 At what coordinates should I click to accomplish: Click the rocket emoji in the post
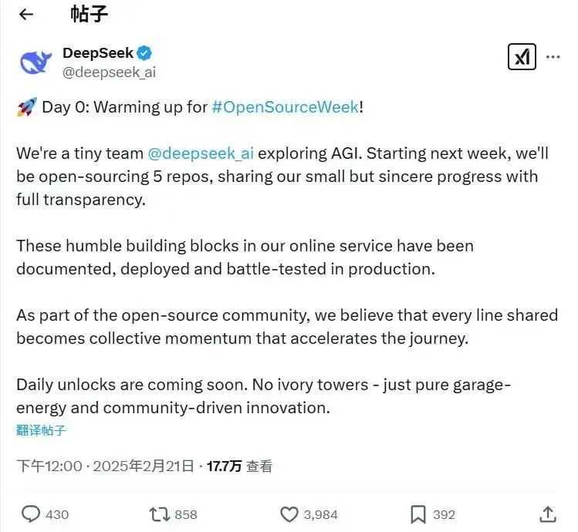[x=26, y=107]
